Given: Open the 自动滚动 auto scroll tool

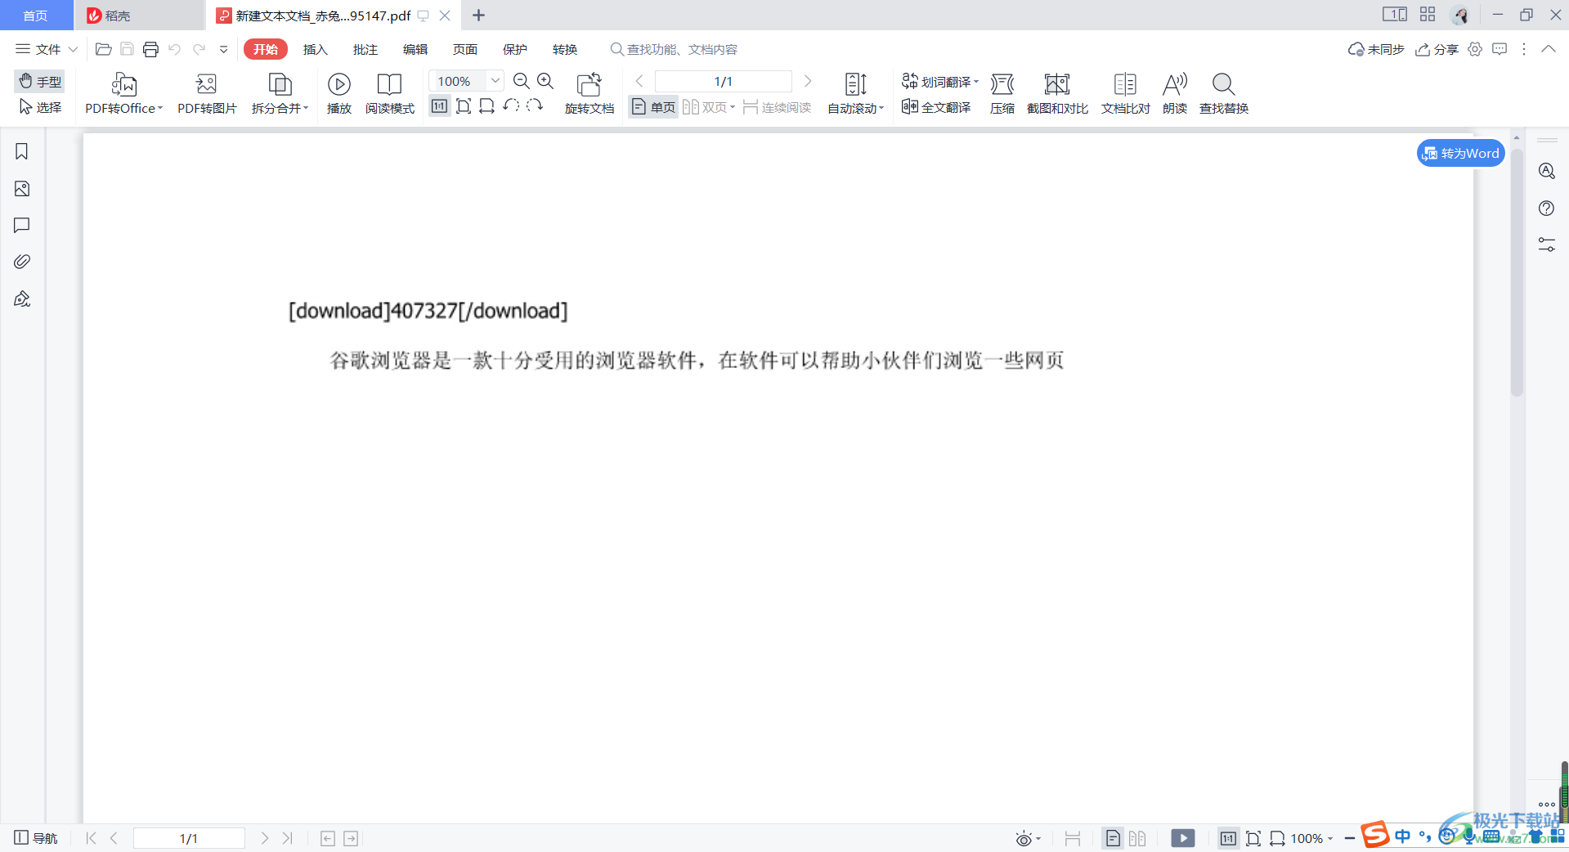Looking at the screenshot, I should coord(856,93).
